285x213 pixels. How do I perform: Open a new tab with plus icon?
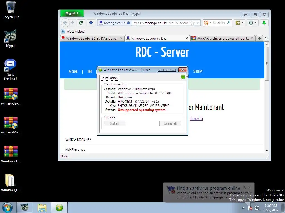pos(259,38)
